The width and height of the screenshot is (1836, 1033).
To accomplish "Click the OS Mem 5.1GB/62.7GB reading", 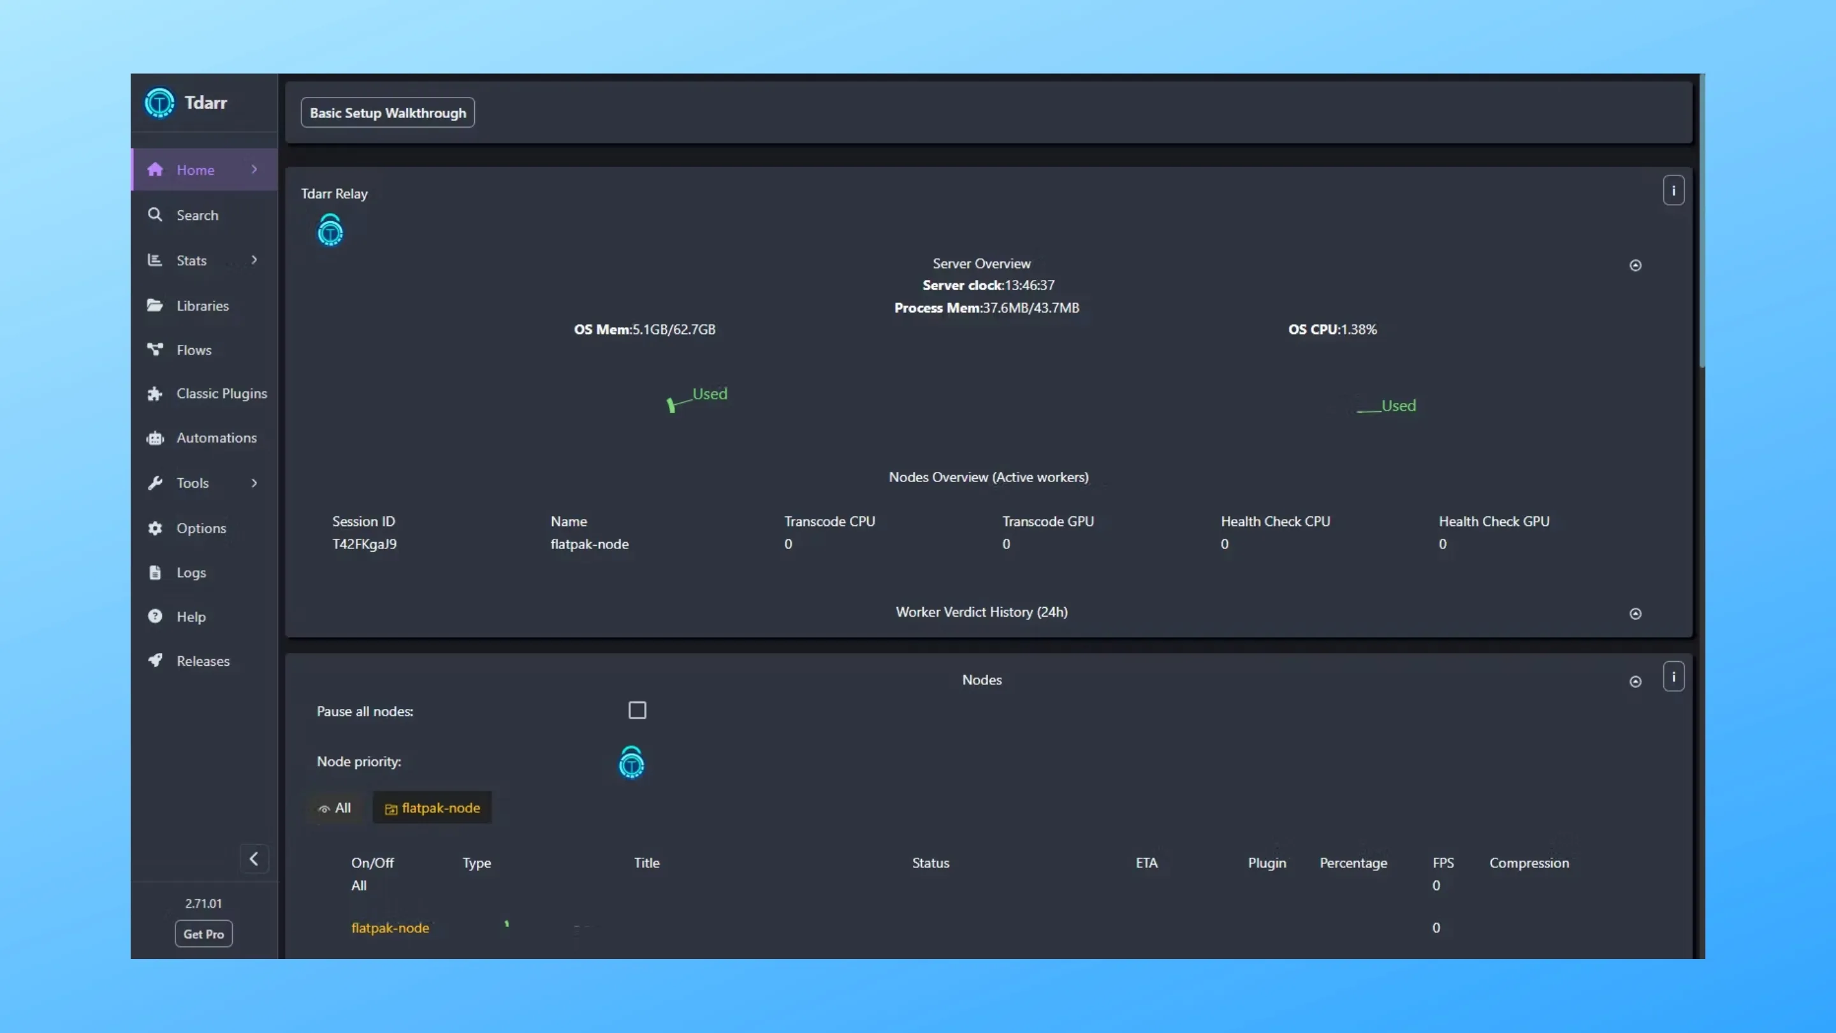I will (645, 330).
